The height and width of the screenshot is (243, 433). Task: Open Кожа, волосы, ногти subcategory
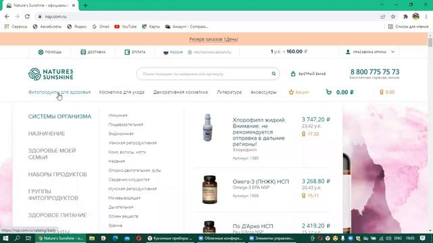click(127, 152)
